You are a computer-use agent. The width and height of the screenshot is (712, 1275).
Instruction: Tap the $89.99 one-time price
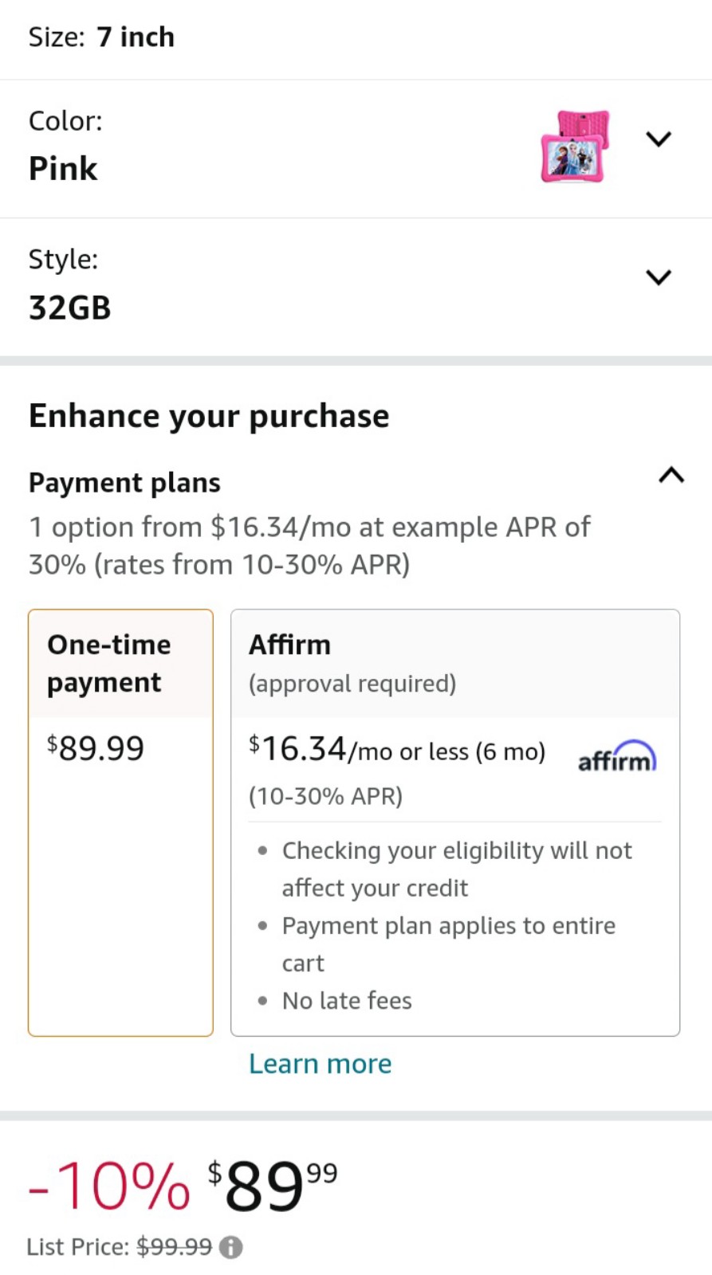click(96, 748)
